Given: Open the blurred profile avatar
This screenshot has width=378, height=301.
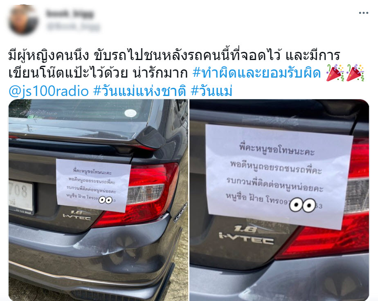Looking at the screenshot, I should coord(23,20).
